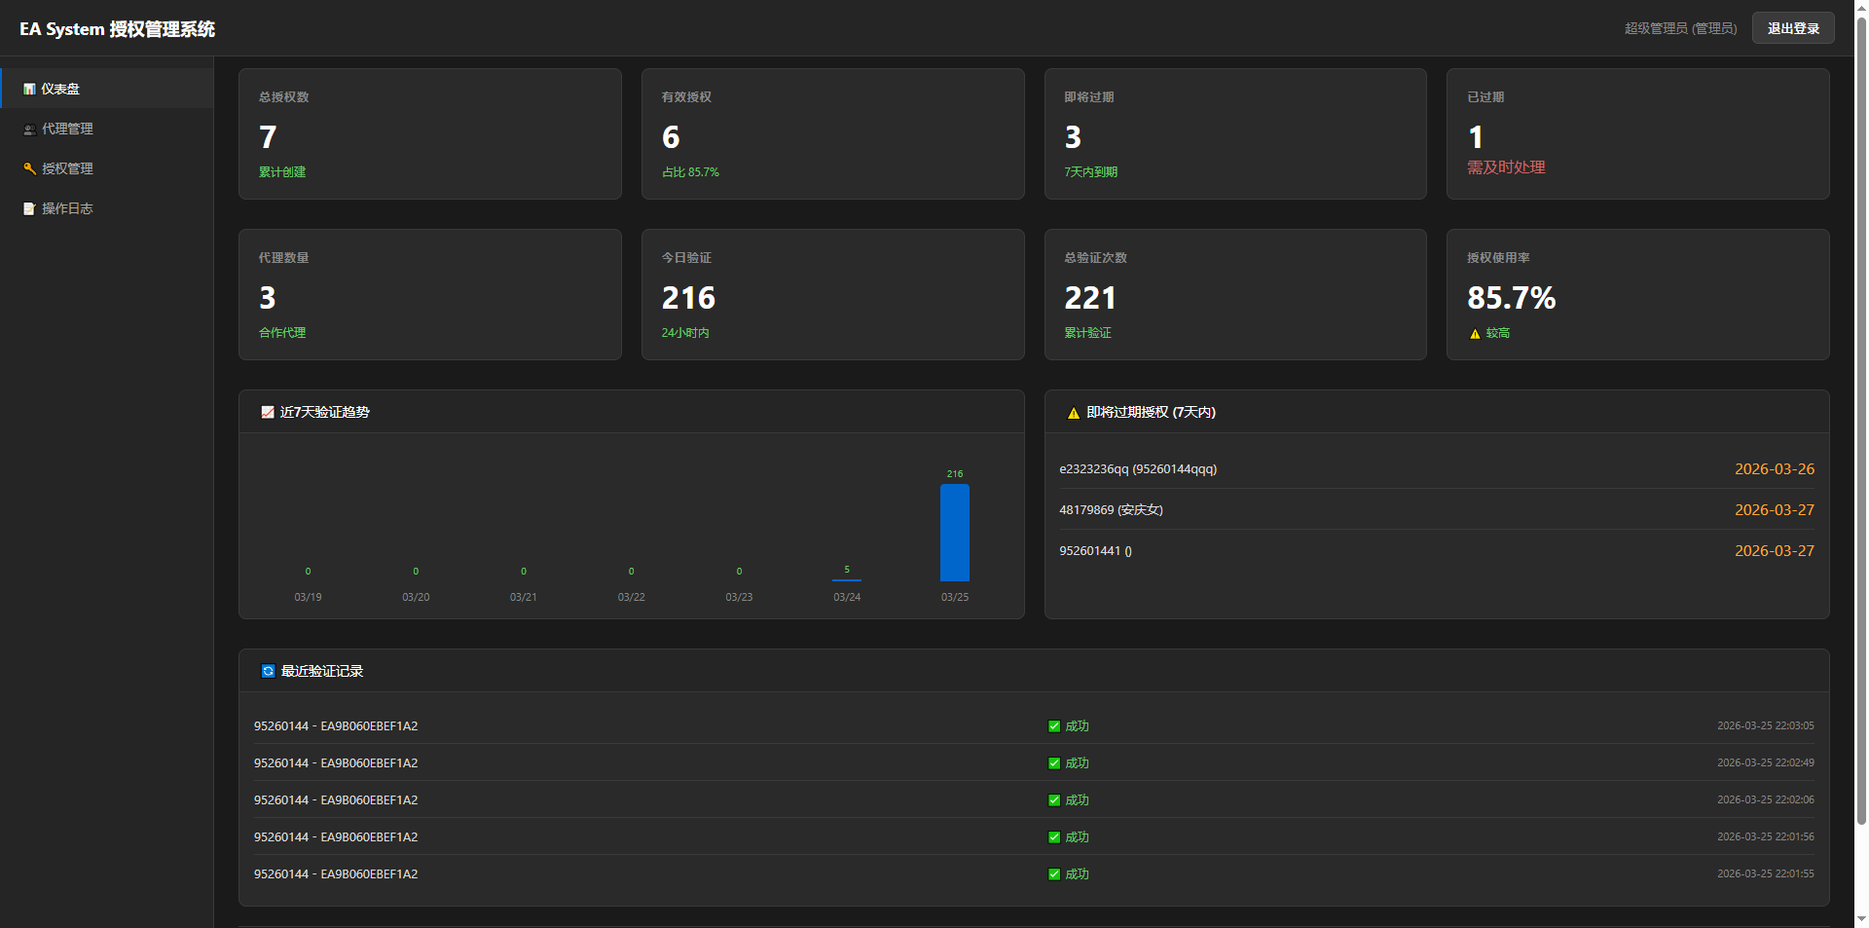Click the 总验证次数 value 221
Viewport: 1869px width, 928px height.
coord(1090,298)
